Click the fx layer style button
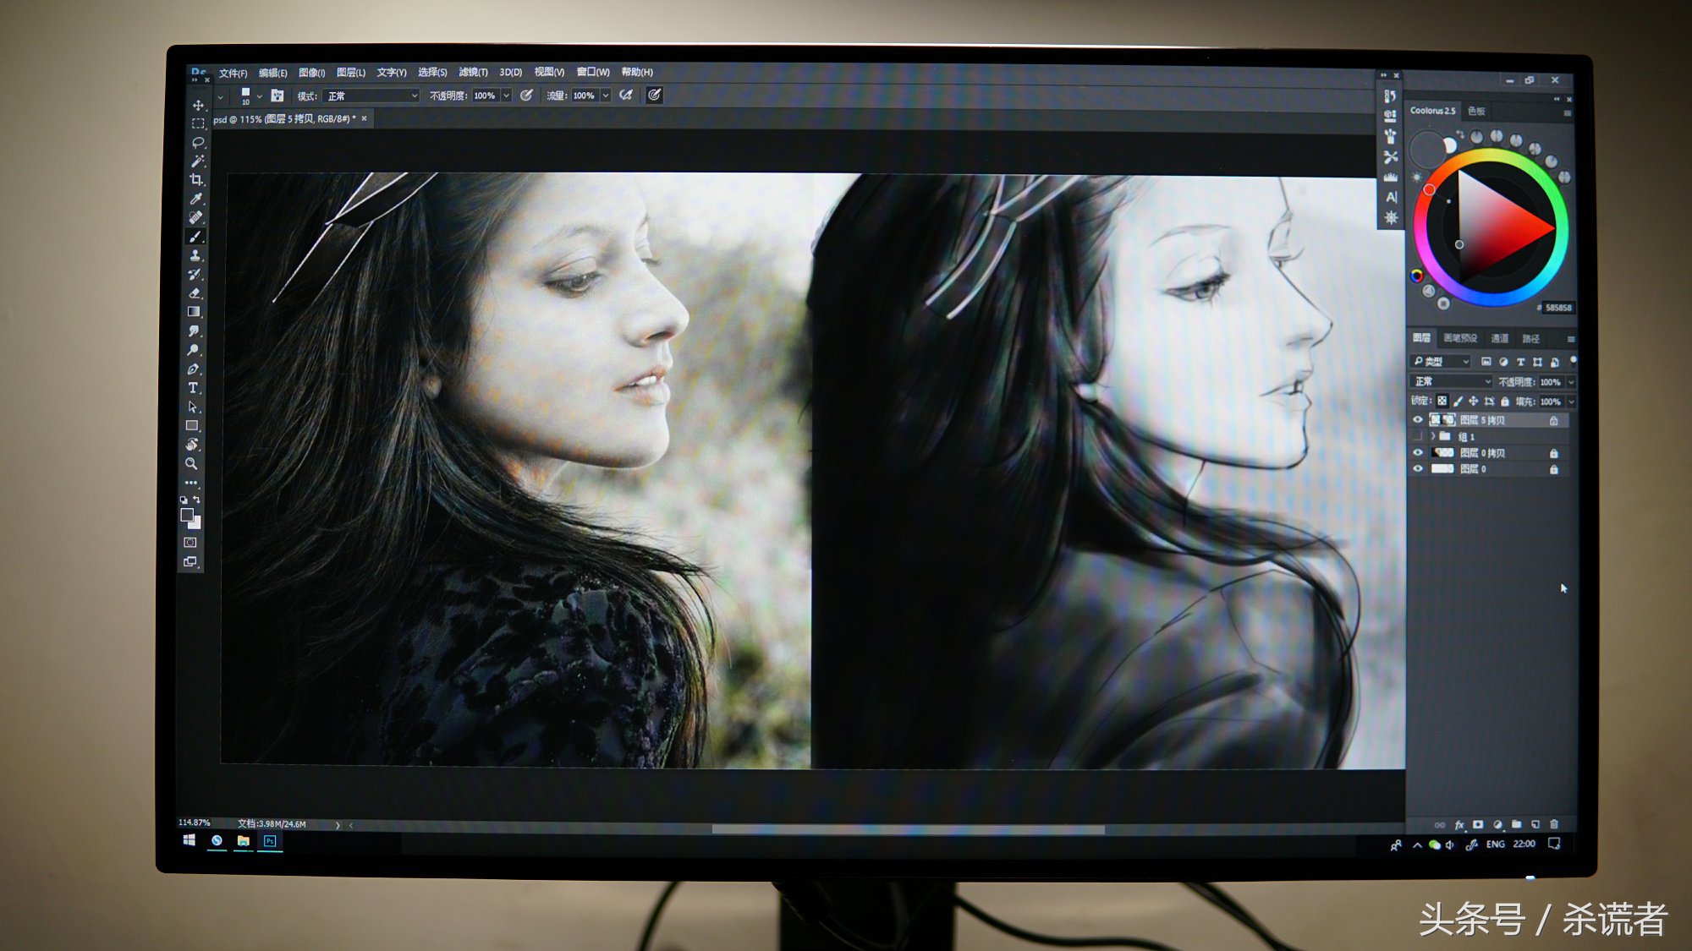The image size is (1692, 951). (1459, 825)
